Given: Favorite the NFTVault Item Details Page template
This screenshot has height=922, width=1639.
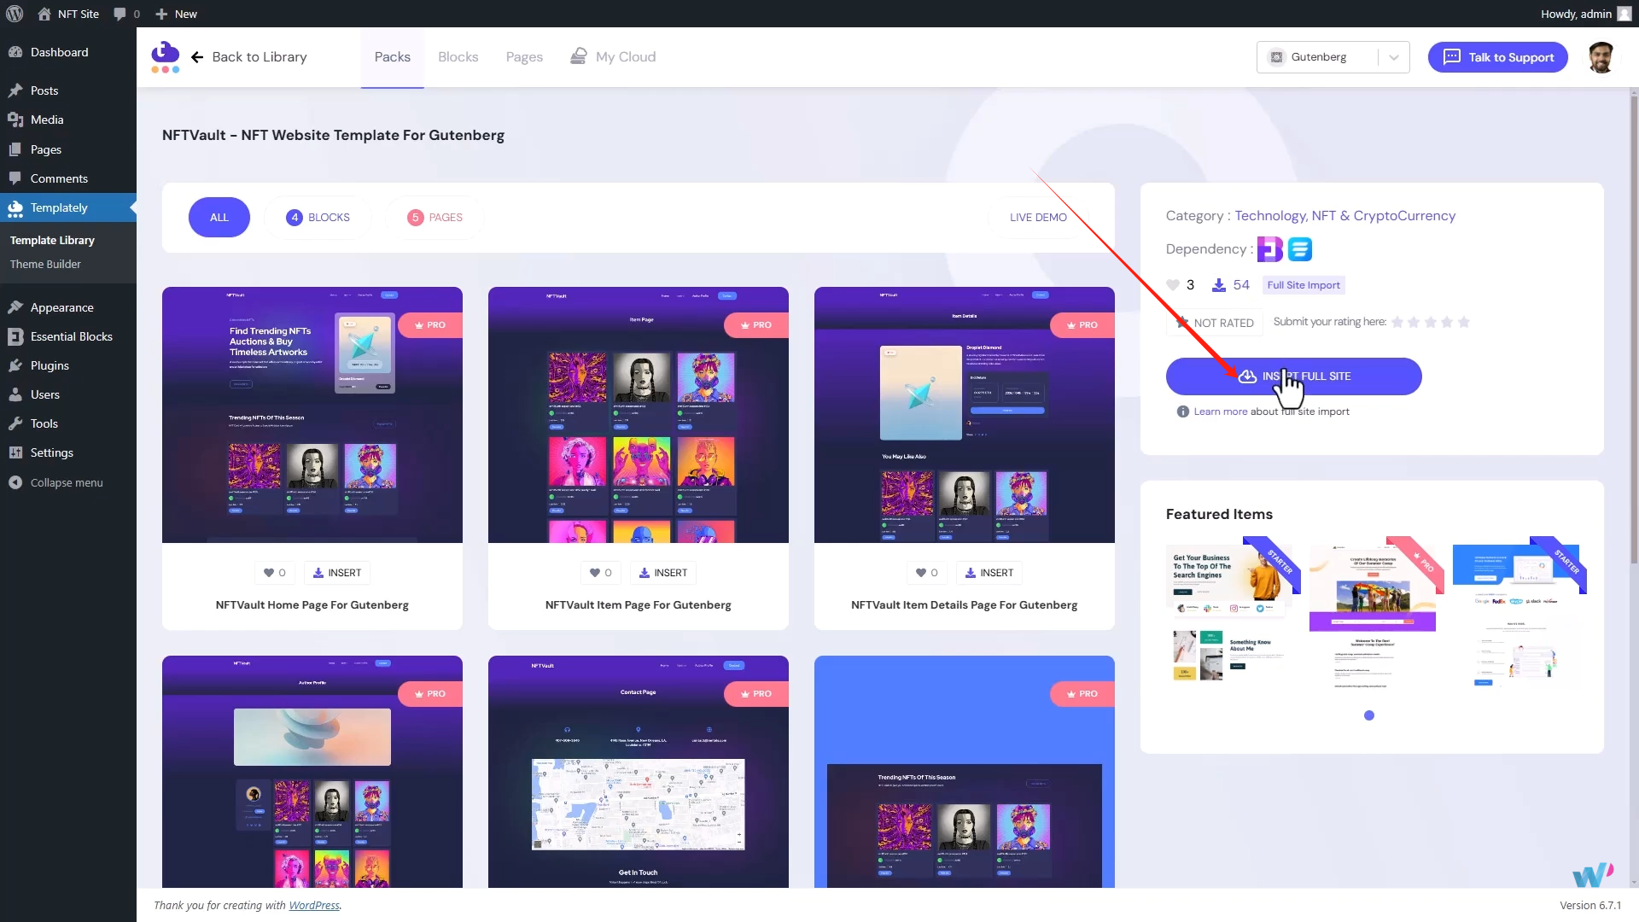Looking at the screenshot, I should click(926, 573).
